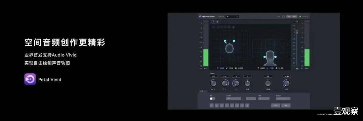Collapse the settings panel tab with chevron

pos(203,91)
